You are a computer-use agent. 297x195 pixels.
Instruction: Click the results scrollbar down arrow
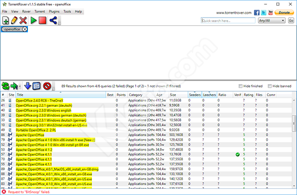(294, 186)
